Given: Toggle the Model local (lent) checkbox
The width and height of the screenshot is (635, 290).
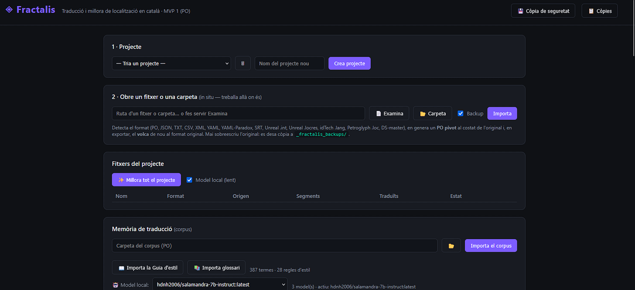Looking at the screenshot, I should 189,180.
